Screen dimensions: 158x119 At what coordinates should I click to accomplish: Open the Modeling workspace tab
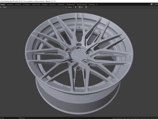[x=10, y=4]
